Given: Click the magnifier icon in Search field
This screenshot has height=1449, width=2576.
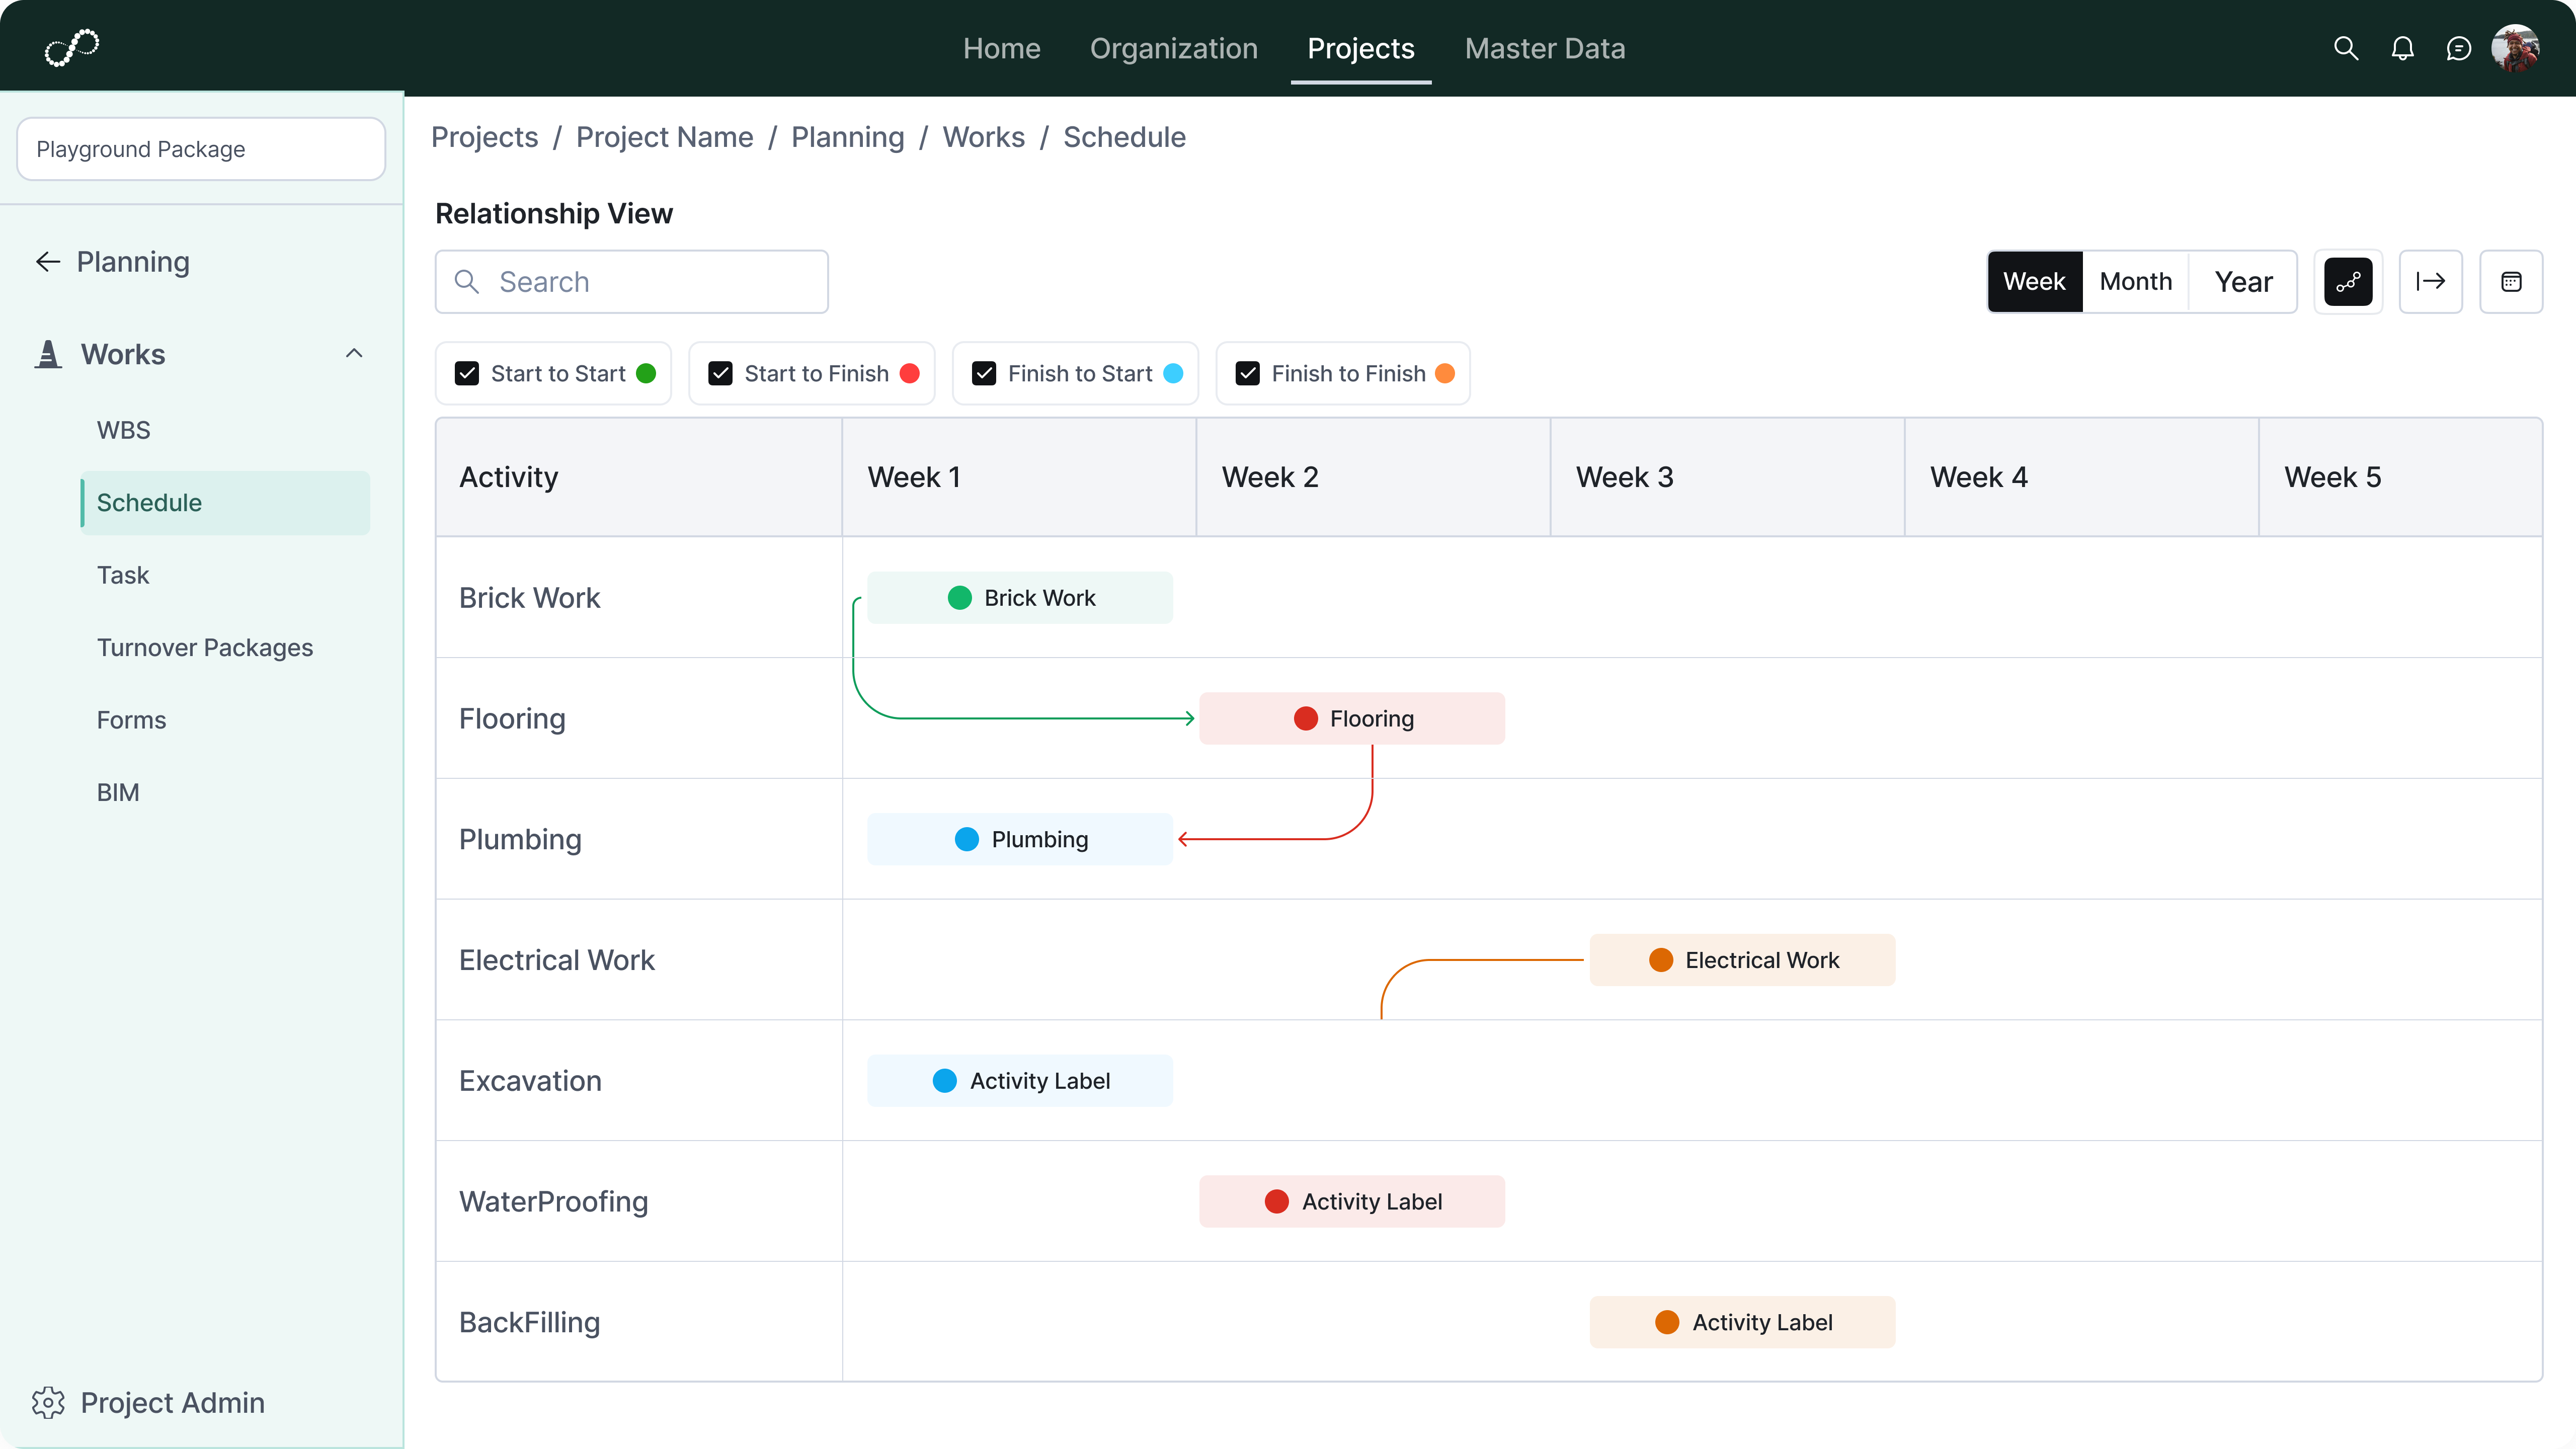Looking at the screenshot, I should [x=466, y=282].
